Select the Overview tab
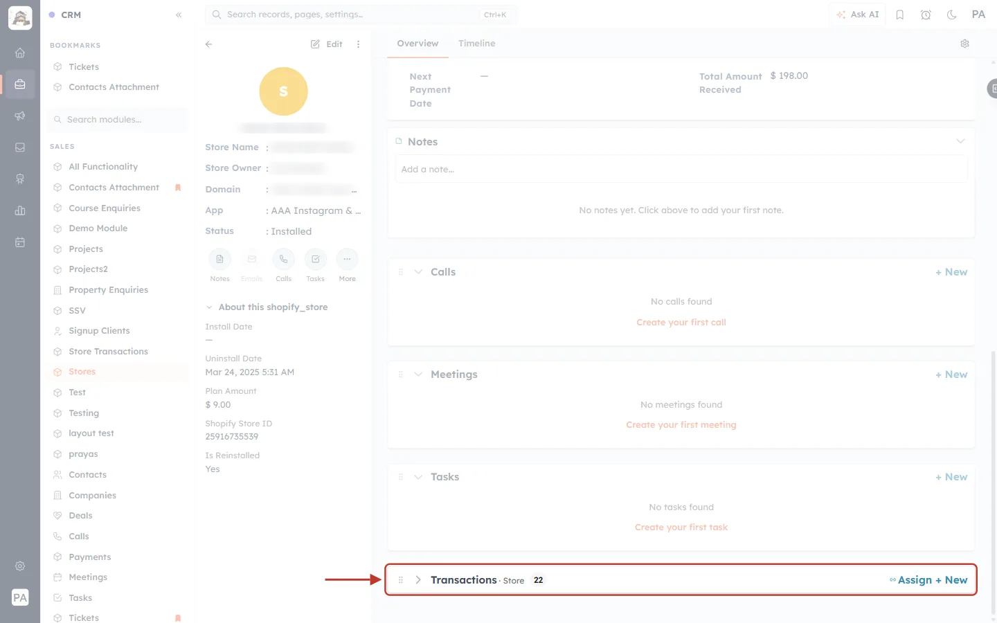Screen dimensions: 997x623 [x=417, y=43]
